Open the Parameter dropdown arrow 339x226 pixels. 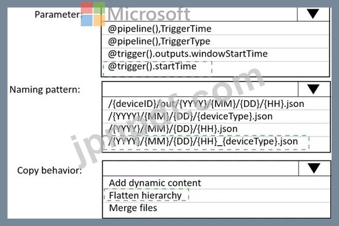pos(313,14)
